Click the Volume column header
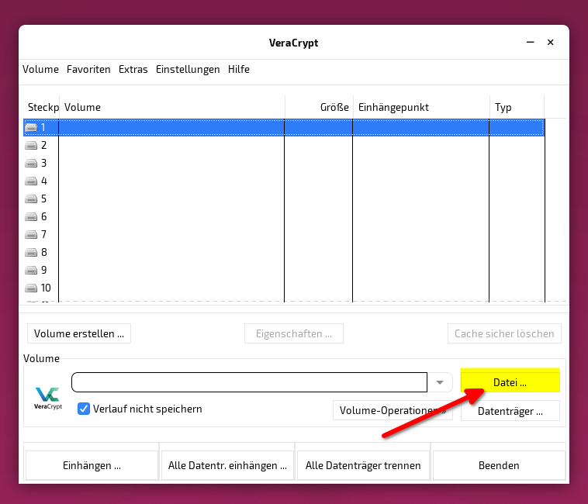 point(172,107)
